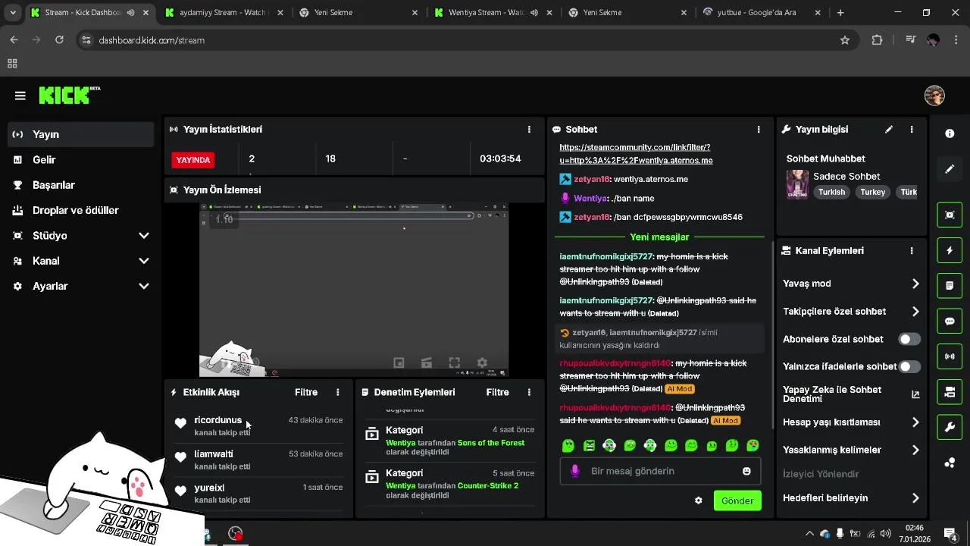
Task: Open Windows notification center in taskbar
Action: [949, 533]
